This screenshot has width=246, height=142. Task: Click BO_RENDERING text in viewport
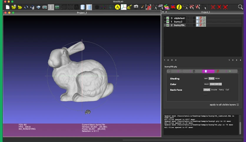coord(27,129)
